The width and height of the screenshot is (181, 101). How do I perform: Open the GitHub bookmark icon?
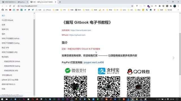coord(3,10)
